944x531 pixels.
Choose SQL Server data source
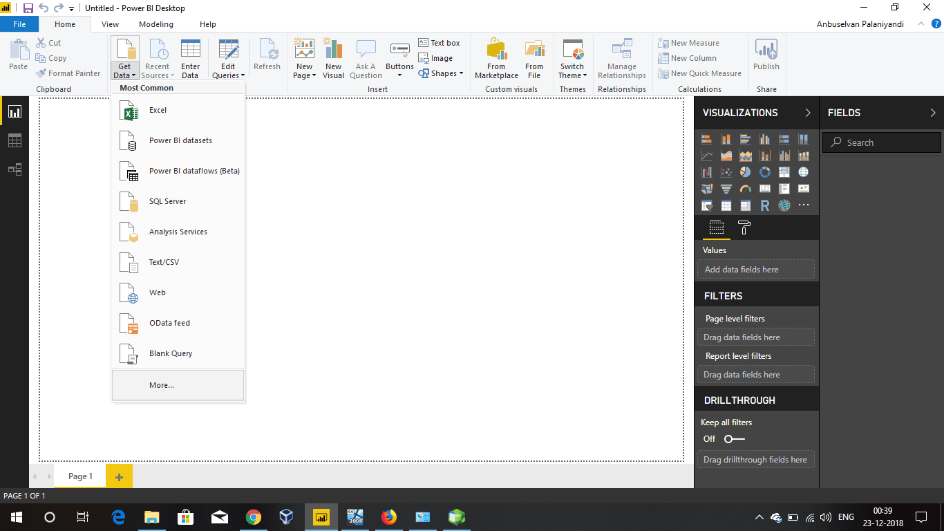point(178,201)
